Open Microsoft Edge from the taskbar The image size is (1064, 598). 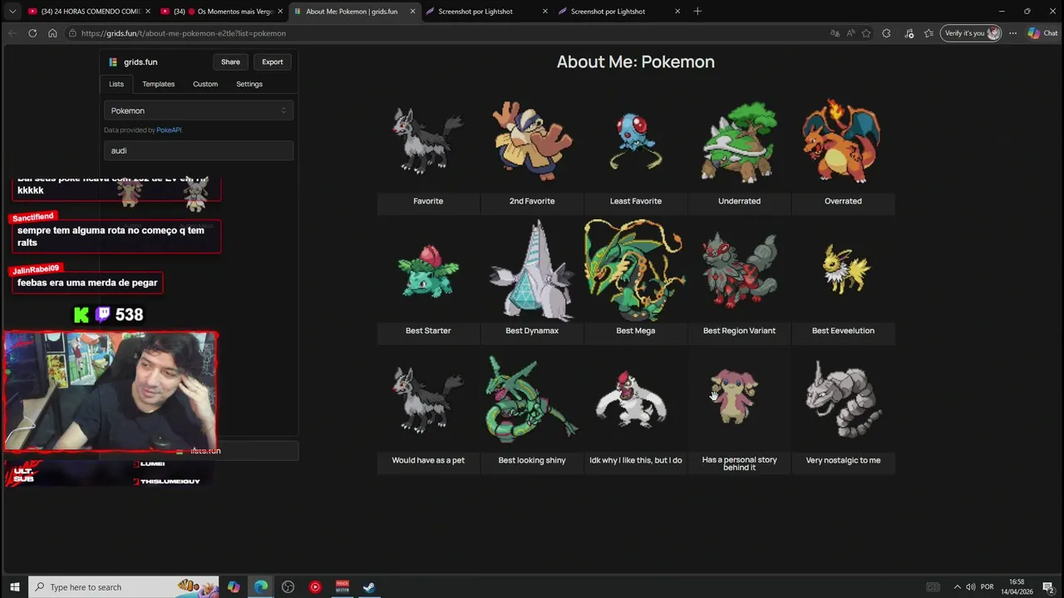pyautogui.click(x=261, y=587)
